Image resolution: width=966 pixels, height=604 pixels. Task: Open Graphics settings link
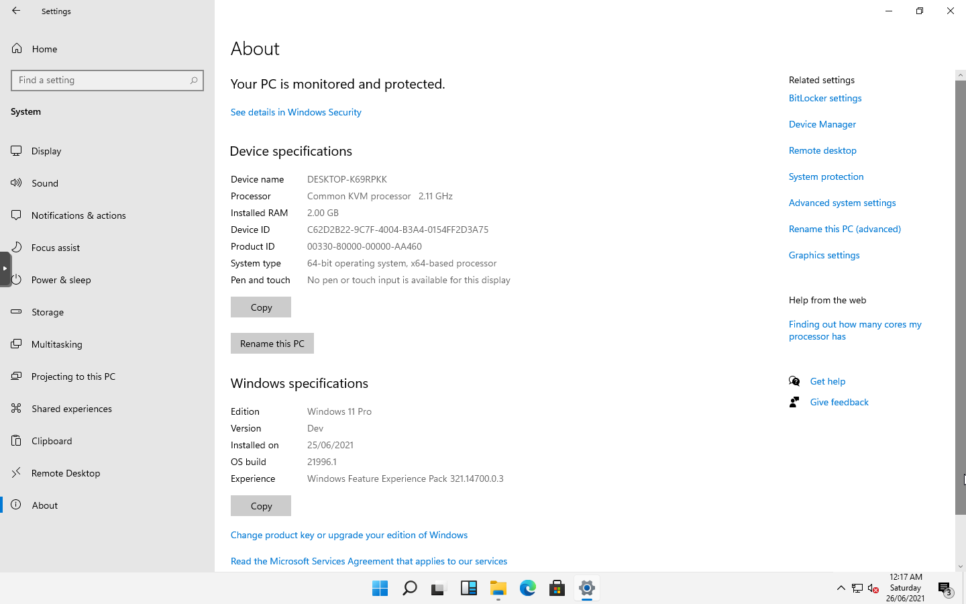pyautogui.click(x=824, y=255)
